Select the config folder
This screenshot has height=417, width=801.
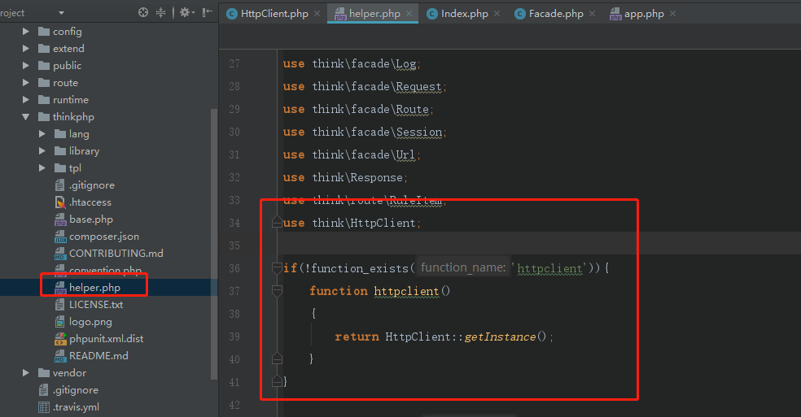tap(60, 32)
